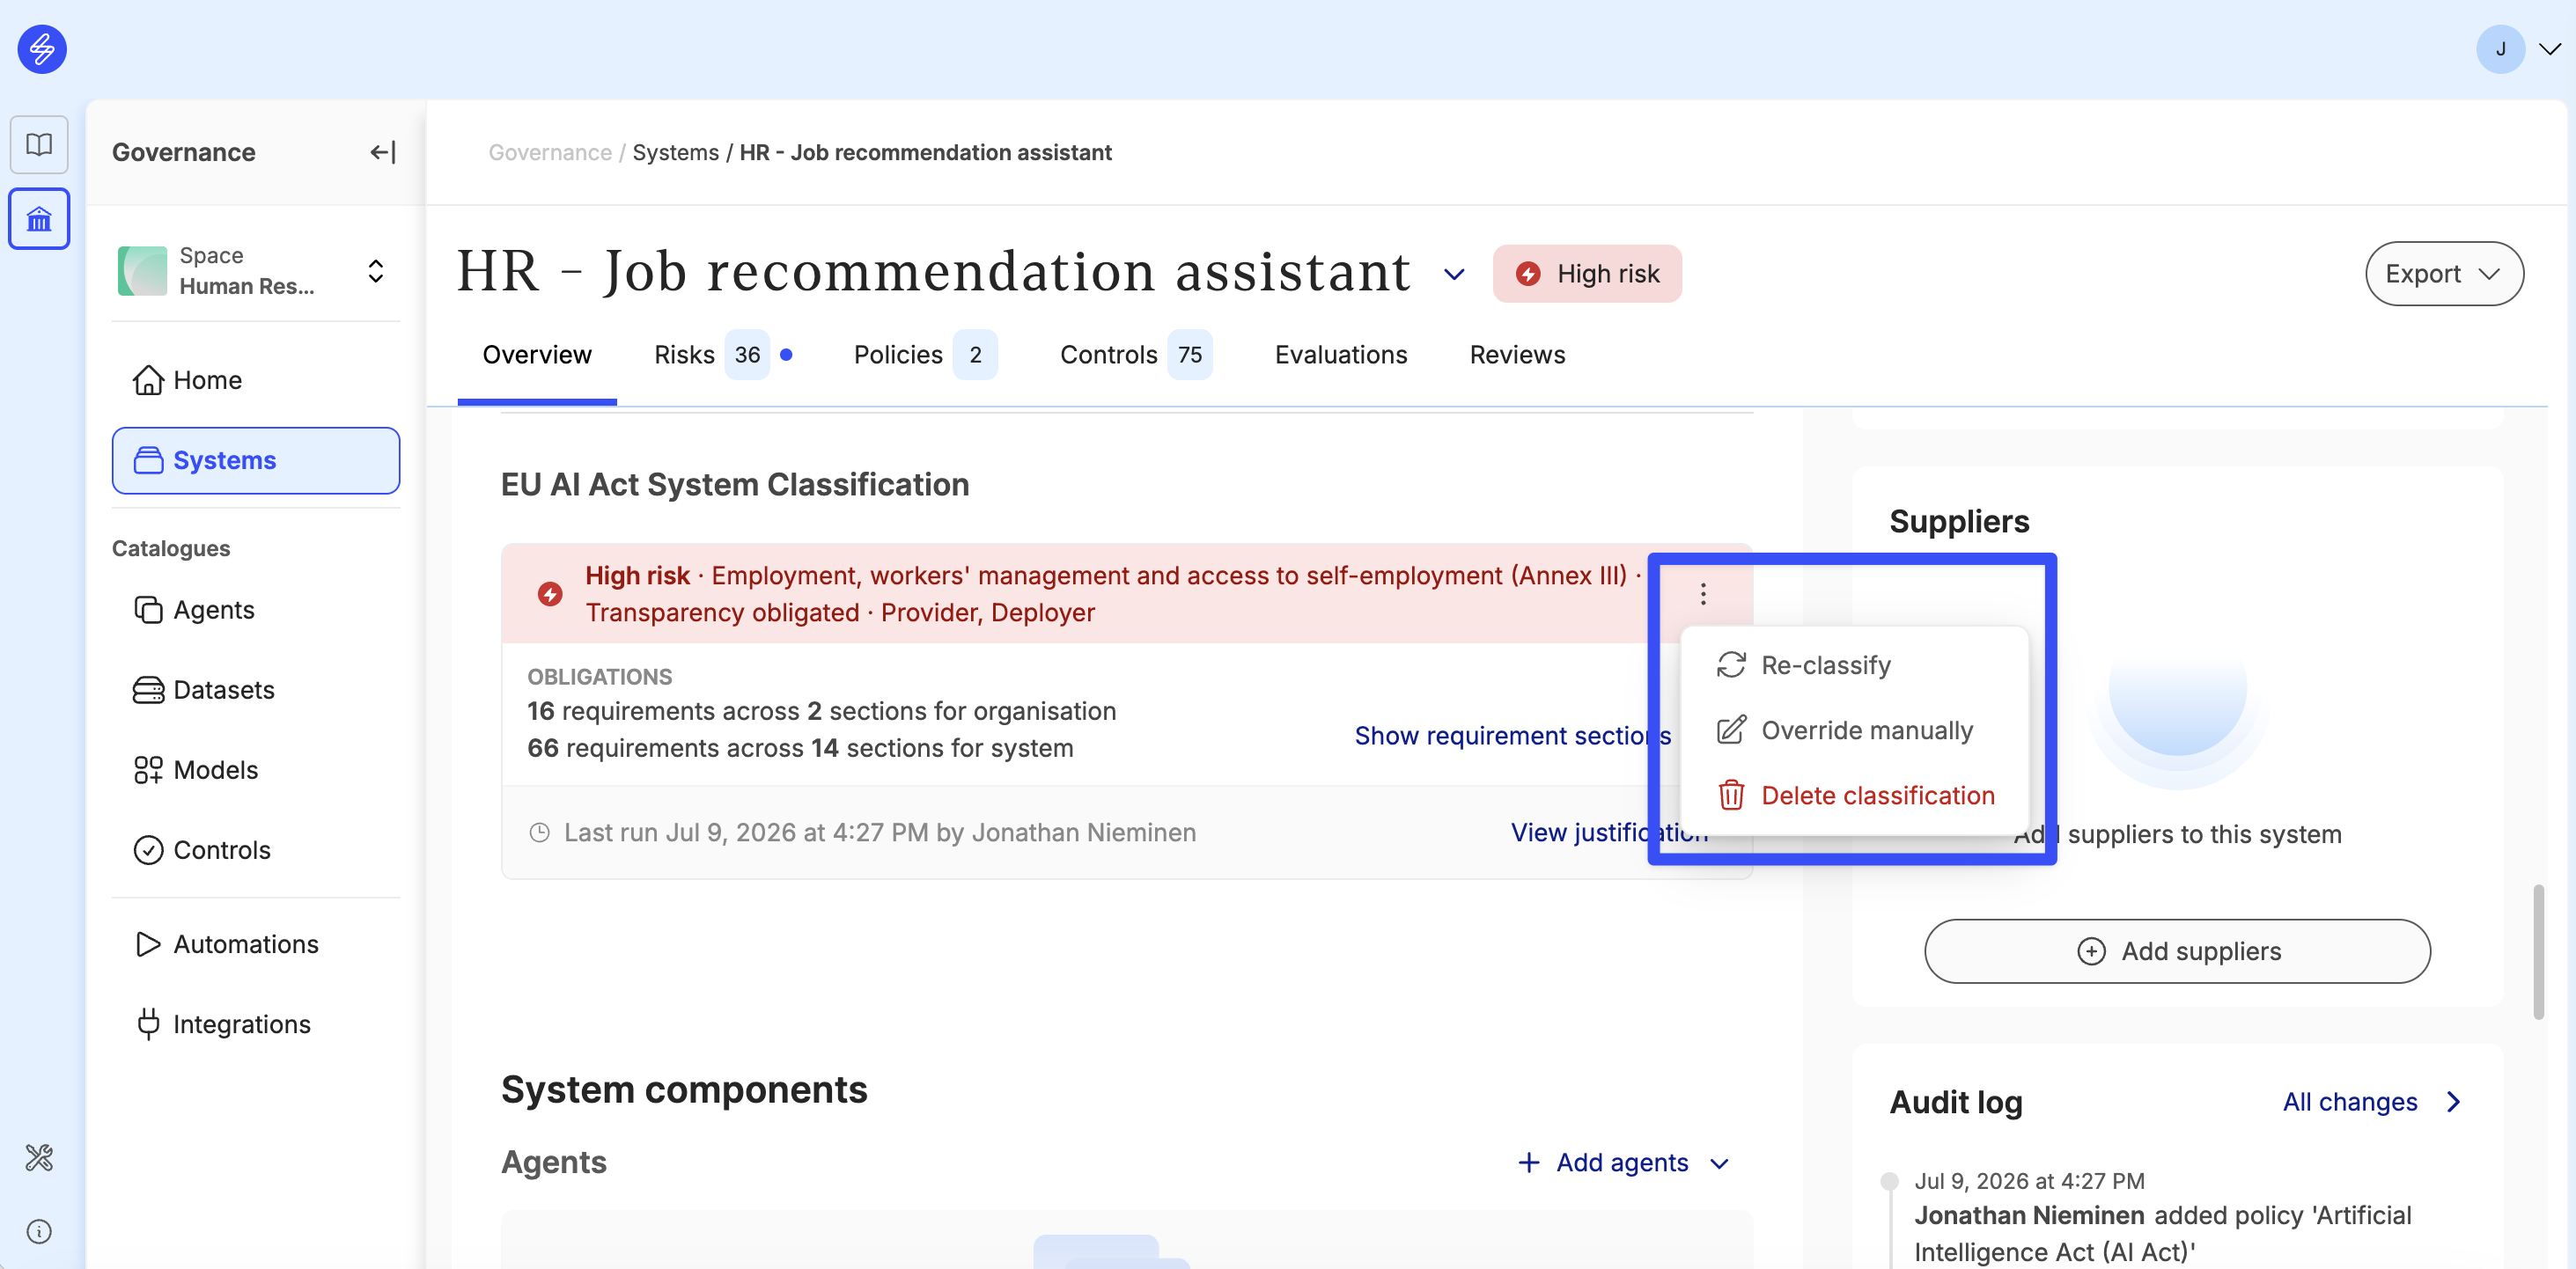The width and height of the screenshot is (2576, 1269).
Task: Expand the system title dropdown chevron
Action: point(1454,274)
